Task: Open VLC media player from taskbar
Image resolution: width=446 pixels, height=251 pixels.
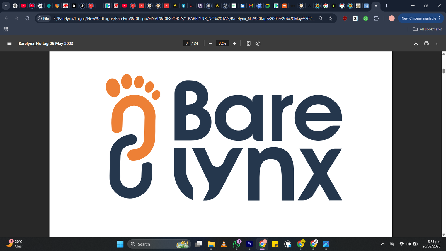Action: point(224,244)
